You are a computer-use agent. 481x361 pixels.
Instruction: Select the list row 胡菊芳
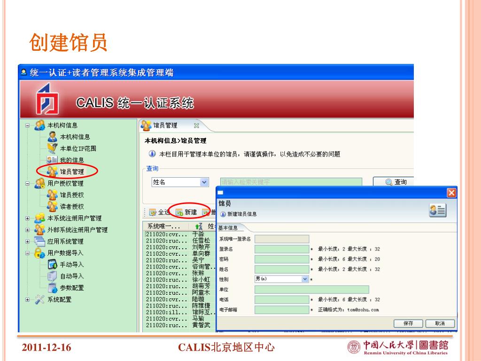point(179,286)
